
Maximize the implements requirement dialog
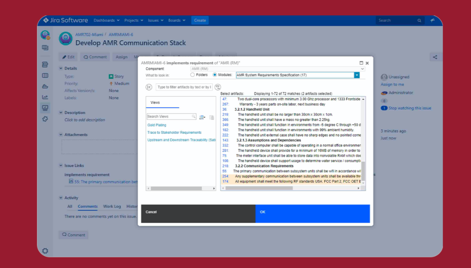[361, 63]
